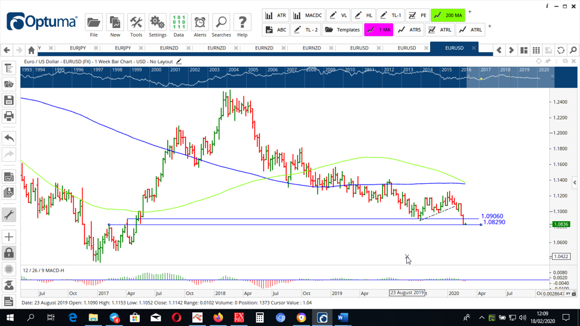Screen dimensions: 580x326
Task: Select the TL-1 trendline tool
Action: pos(391,15)
